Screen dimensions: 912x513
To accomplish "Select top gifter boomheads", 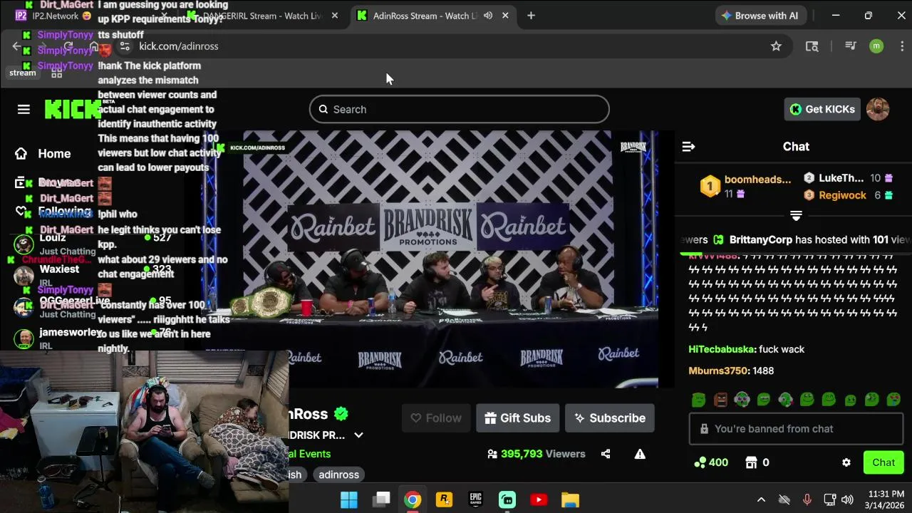I will point(757,180).
